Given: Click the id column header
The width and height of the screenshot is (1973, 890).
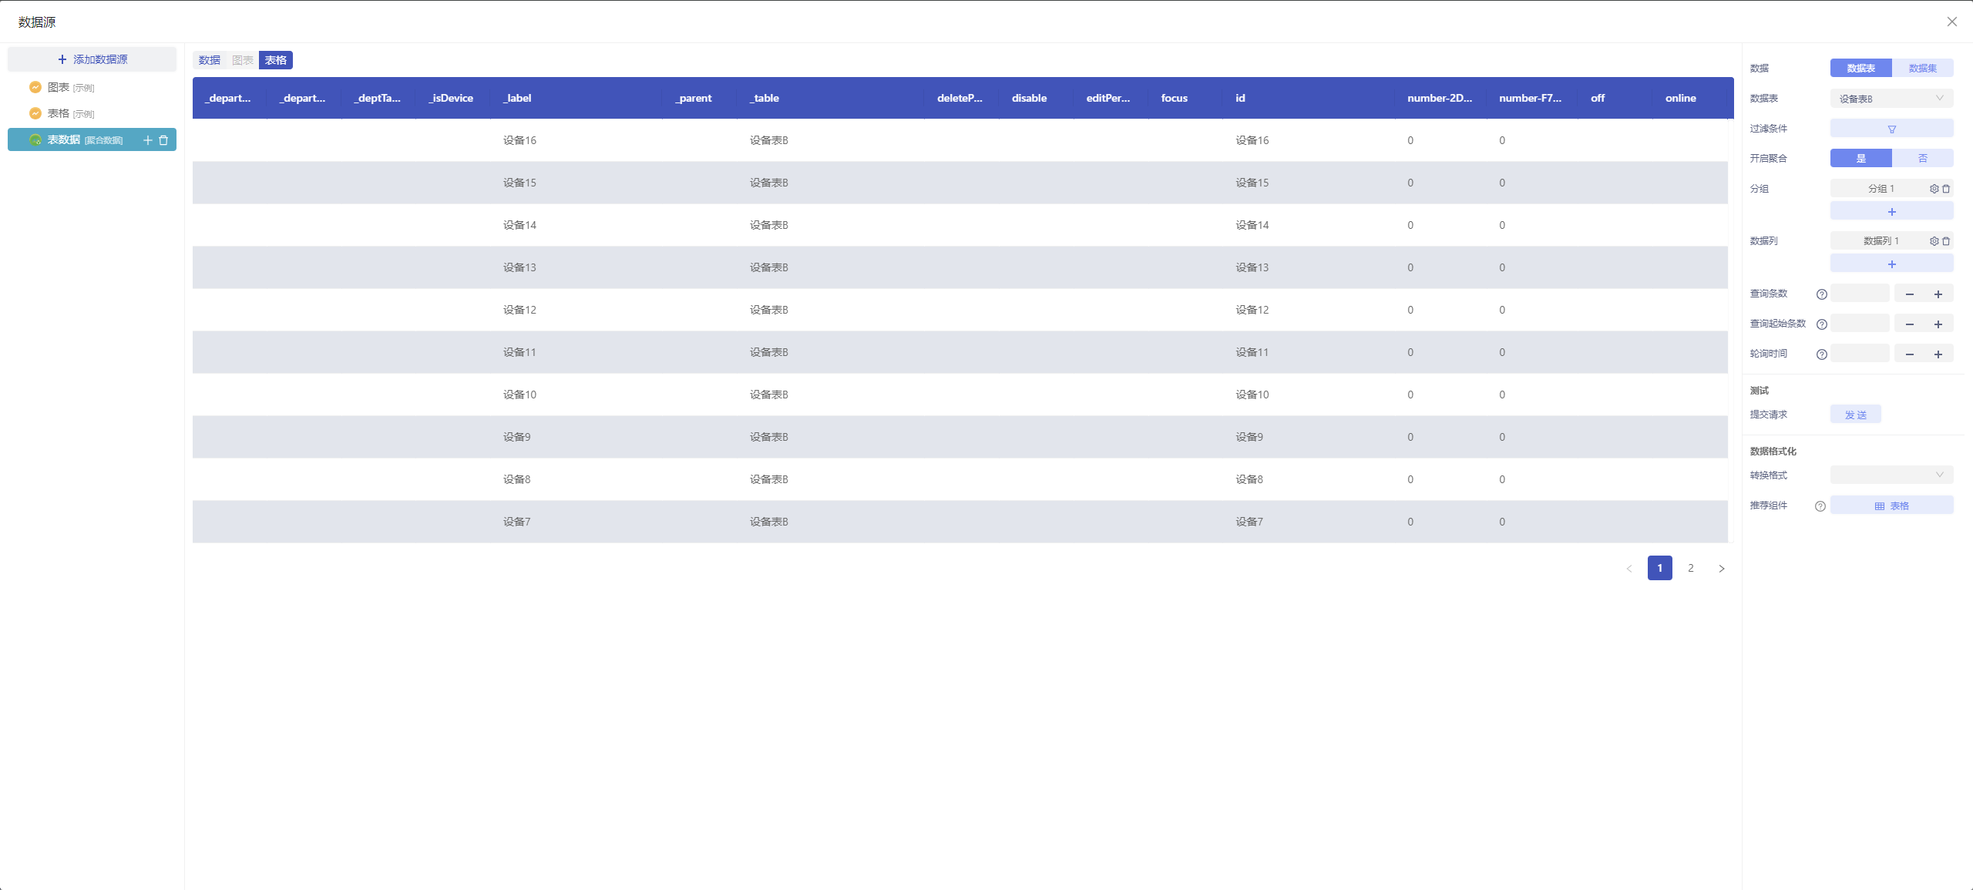Looking at the screenshot, I should [x=1309, y=98].
